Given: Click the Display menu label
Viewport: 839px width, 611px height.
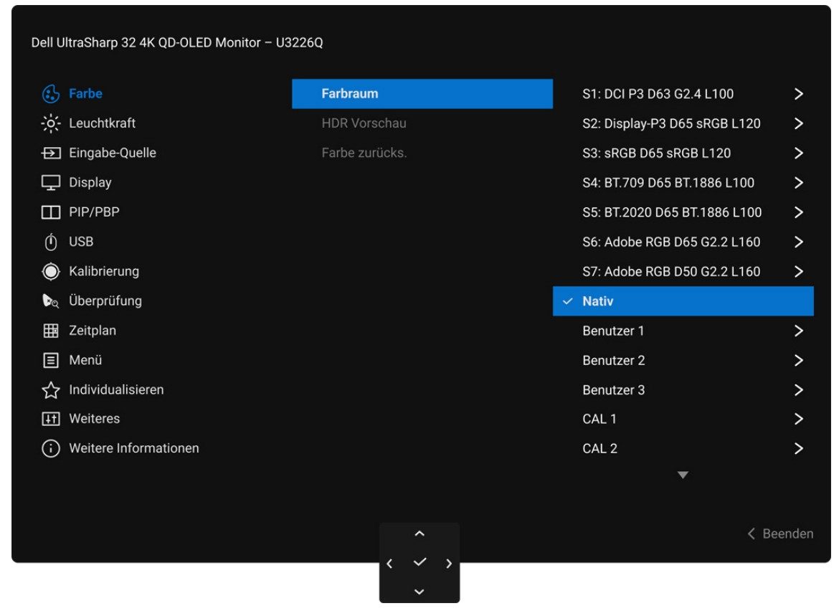Looking at the screenshot, I should coord(90,183).
